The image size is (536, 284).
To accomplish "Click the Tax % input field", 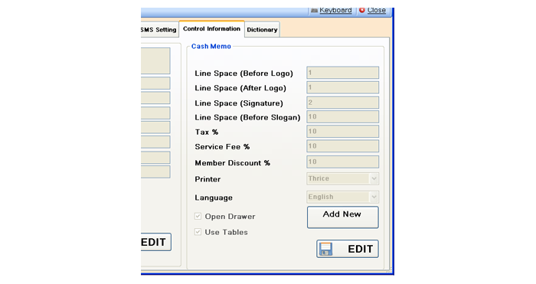I will [x=342, y=131].
